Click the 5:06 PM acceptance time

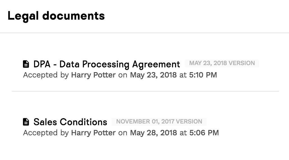(x=204, y=132)
